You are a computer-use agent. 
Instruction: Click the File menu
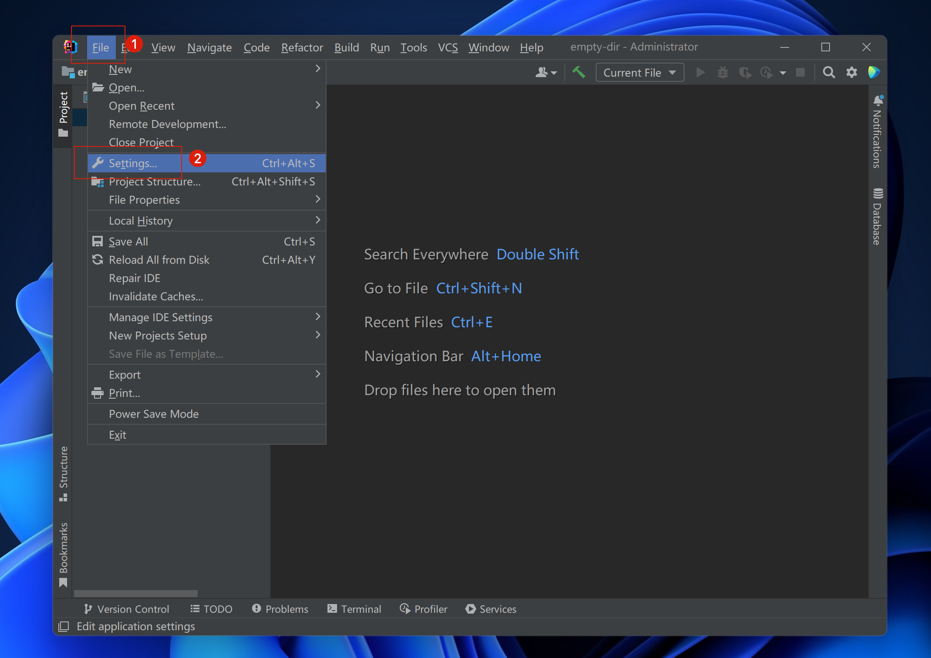[x=101, y=47]
